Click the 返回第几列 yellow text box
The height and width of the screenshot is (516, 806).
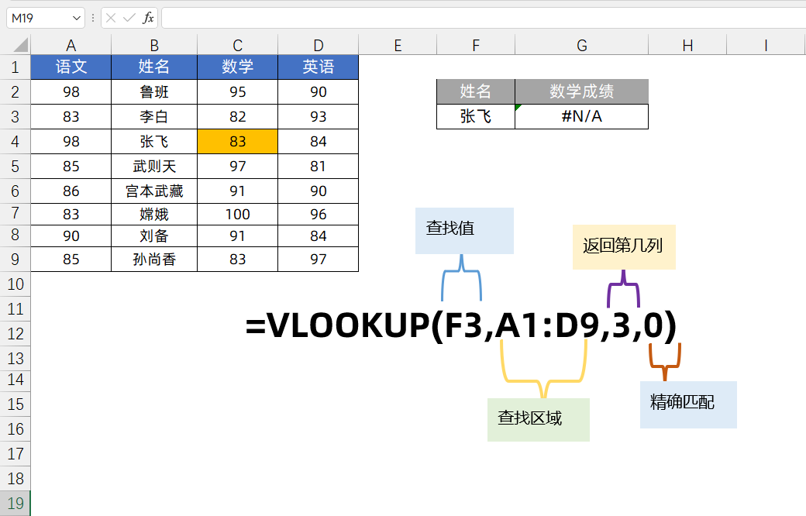(x=624, y=247)
